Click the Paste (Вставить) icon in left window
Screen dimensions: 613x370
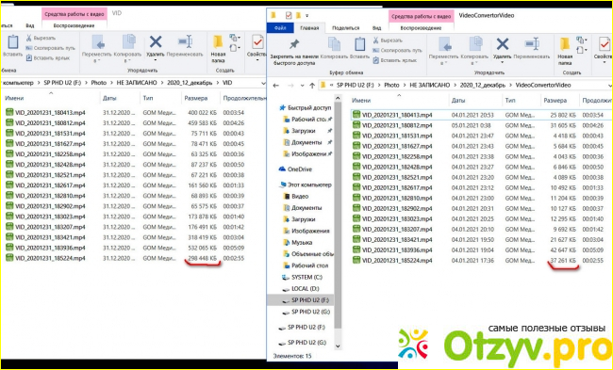click(13, 41)
